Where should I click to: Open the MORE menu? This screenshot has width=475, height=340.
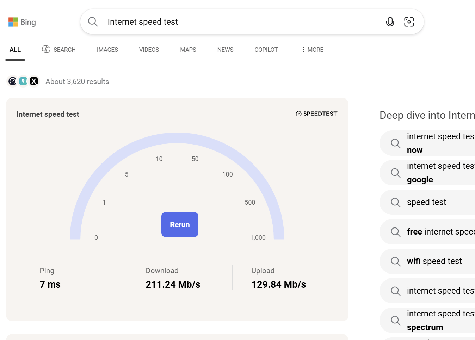click(312, 50)
